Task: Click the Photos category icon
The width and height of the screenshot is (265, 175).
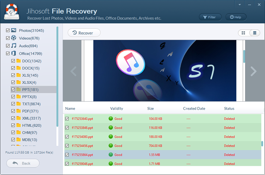Action: tap(14, 30)
